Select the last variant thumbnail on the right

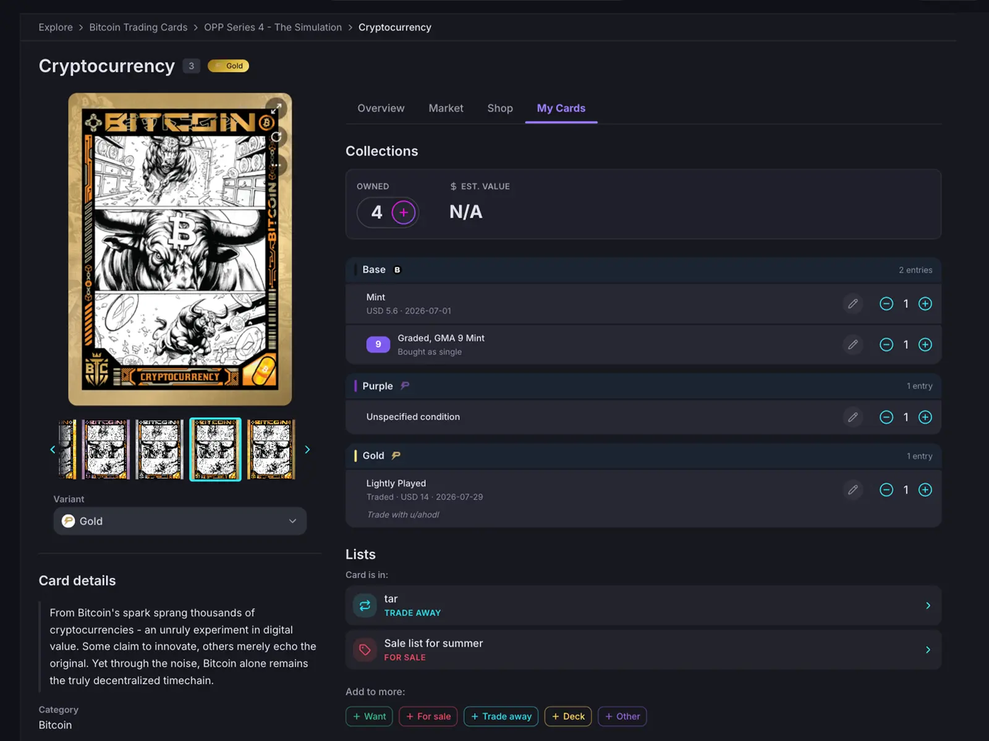pos(271,450)
